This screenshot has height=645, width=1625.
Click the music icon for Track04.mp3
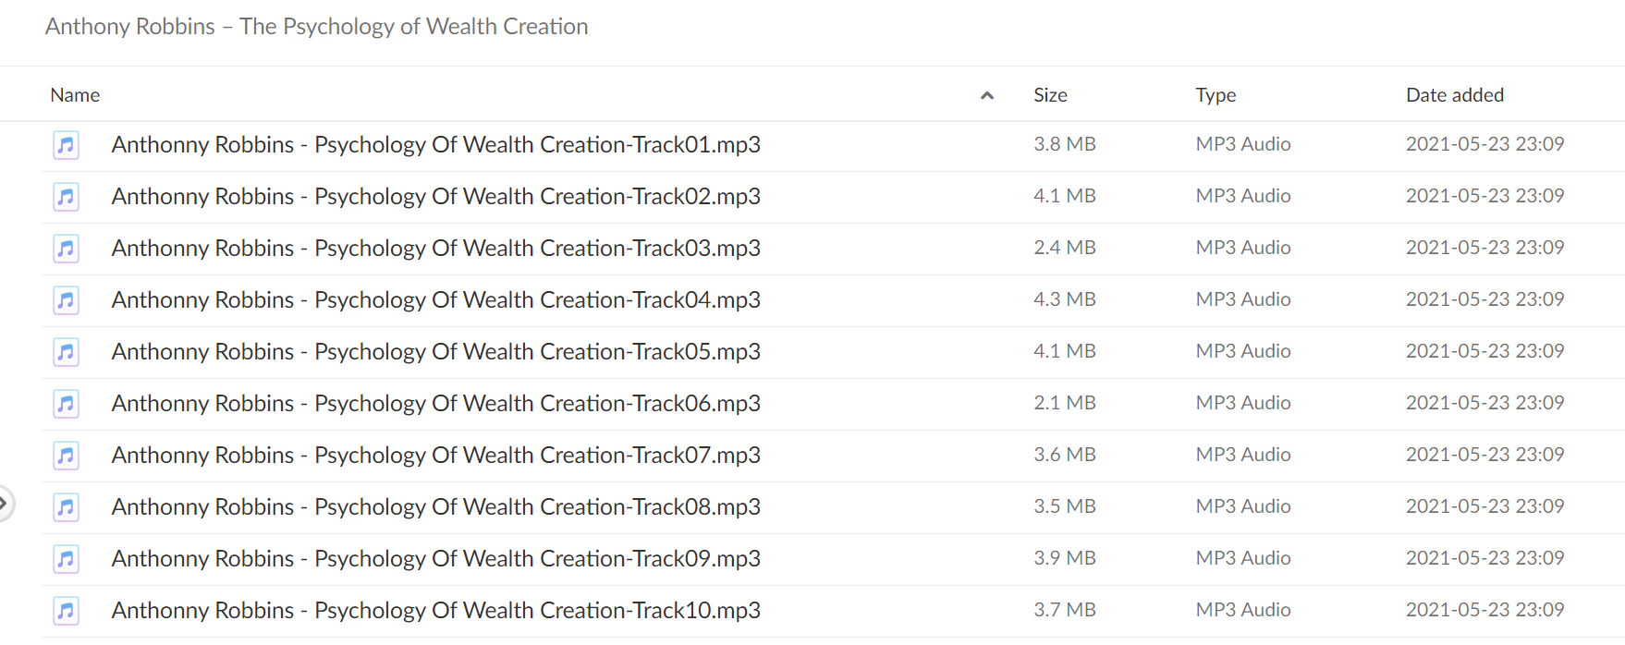point(66,300)
